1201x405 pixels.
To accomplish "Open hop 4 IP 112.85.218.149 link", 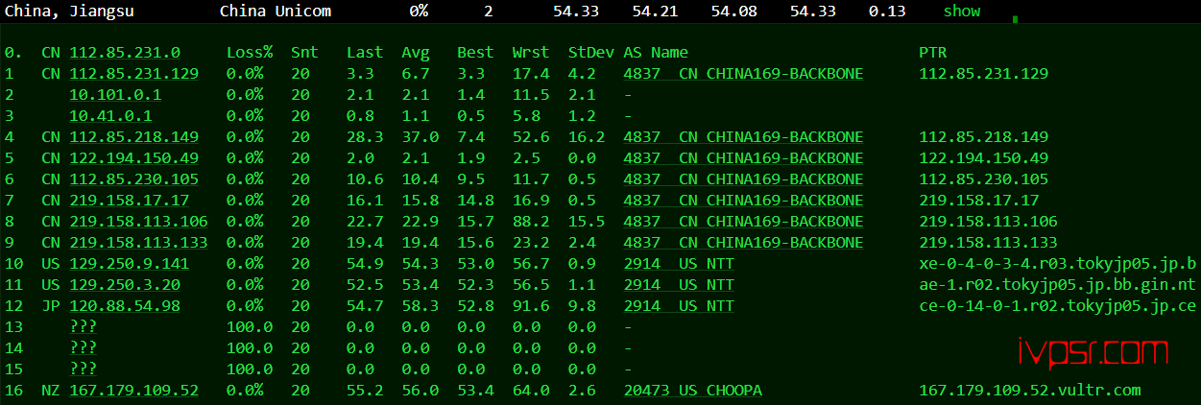I will (134, 136).
